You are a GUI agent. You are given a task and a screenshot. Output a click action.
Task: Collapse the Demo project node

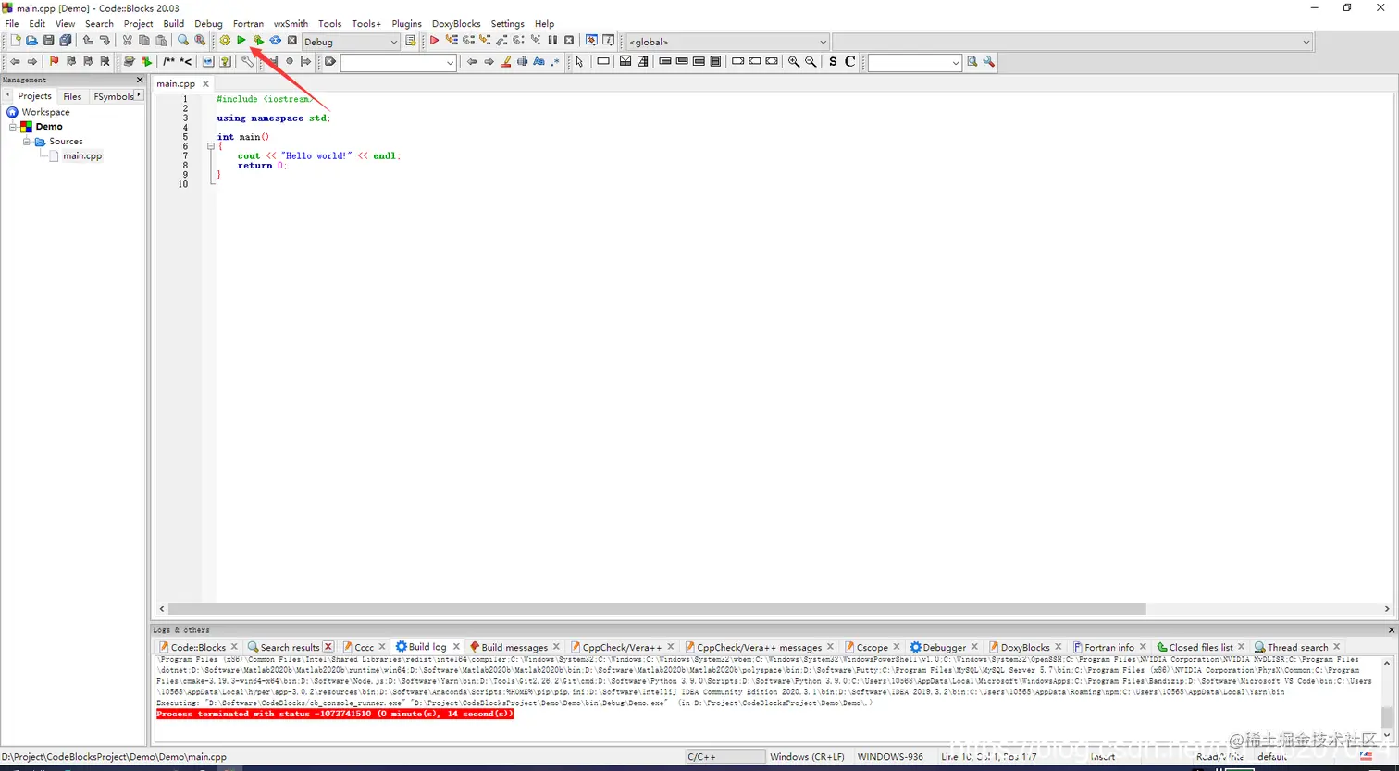coord(13,127)
